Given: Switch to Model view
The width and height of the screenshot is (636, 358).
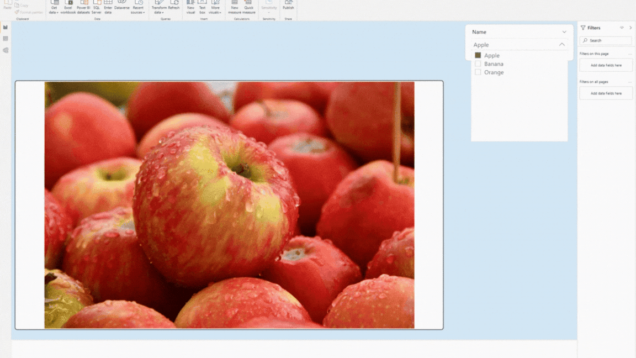Looking at the screenshot, I should (x=6, y=50).
